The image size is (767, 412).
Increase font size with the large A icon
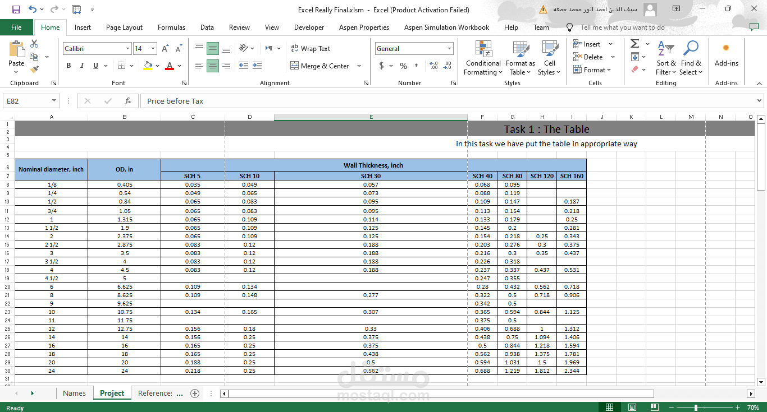165,49
